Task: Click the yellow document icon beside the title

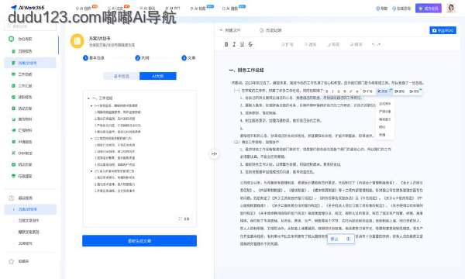Action: tap(77, 41)
